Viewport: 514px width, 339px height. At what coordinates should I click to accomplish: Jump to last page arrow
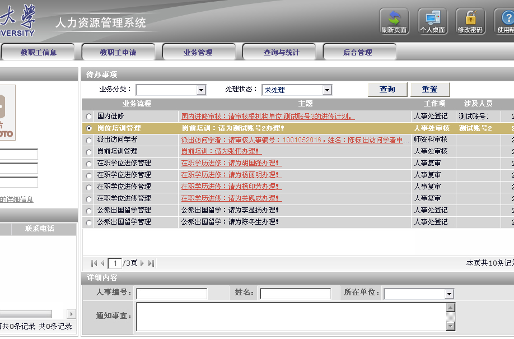click(151, 263)
